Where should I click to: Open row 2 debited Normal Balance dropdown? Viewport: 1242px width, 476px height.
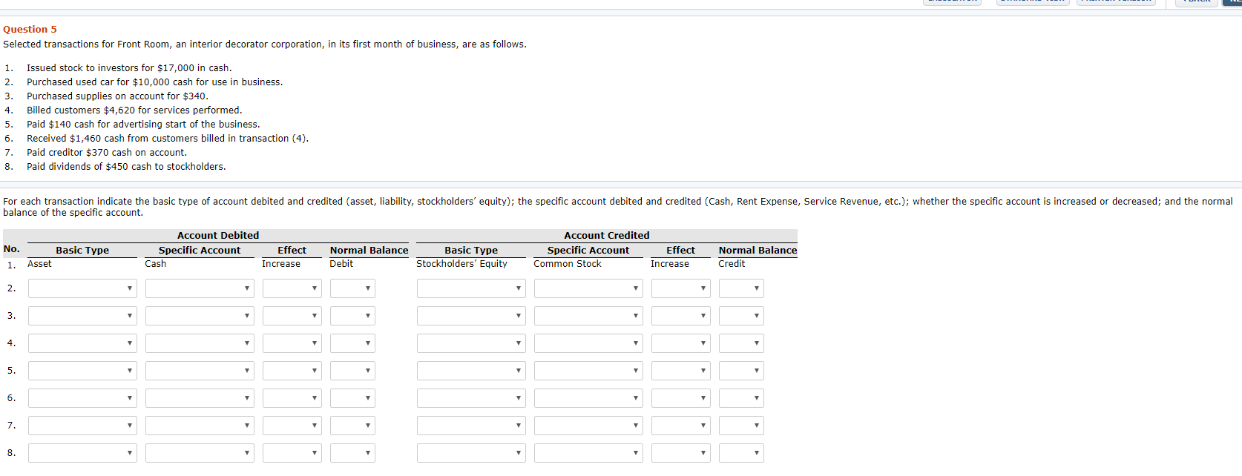coord(352,288)
